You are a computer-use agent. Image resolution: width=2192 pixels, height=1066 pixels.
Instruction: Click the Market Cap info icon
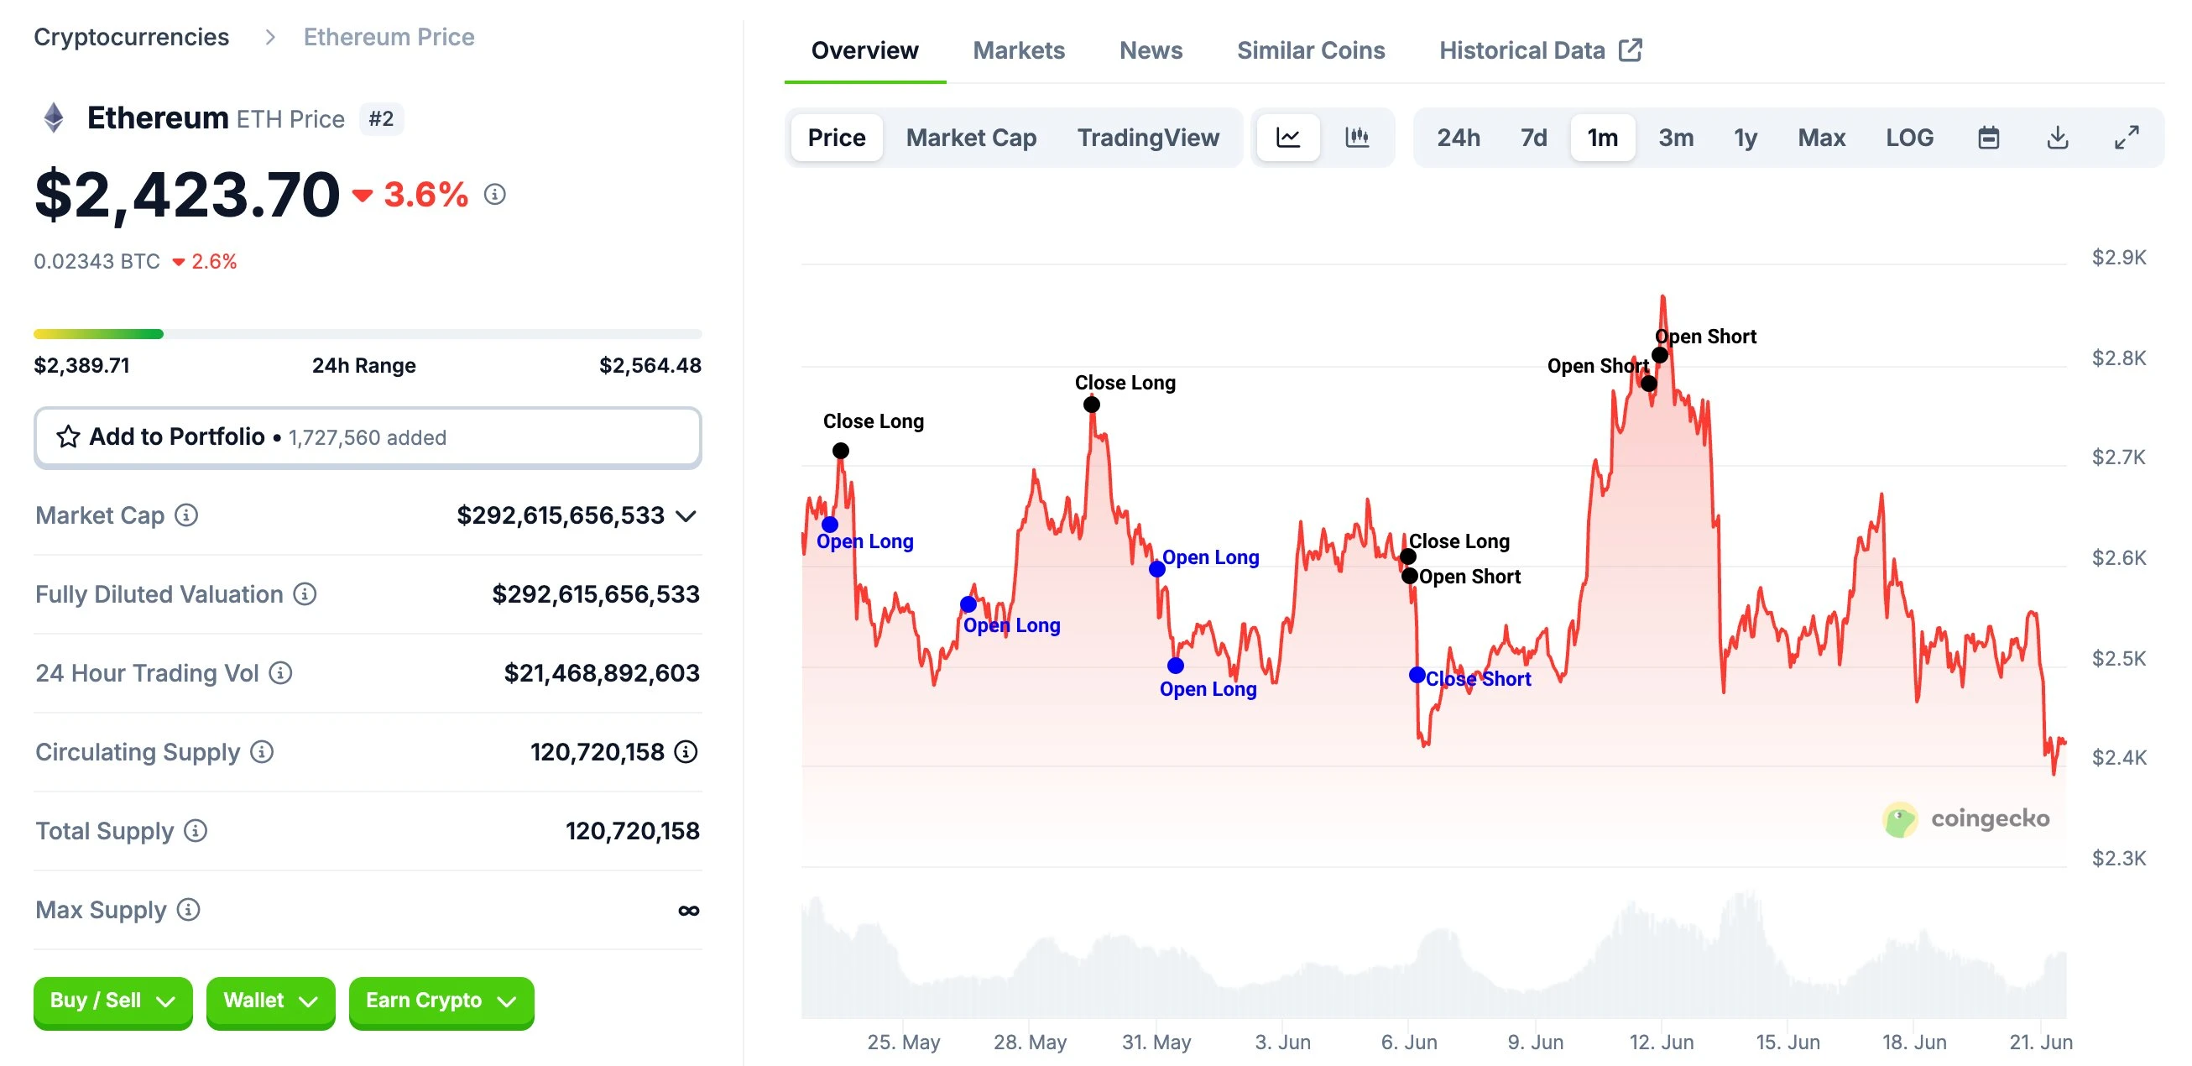point(186,515)
